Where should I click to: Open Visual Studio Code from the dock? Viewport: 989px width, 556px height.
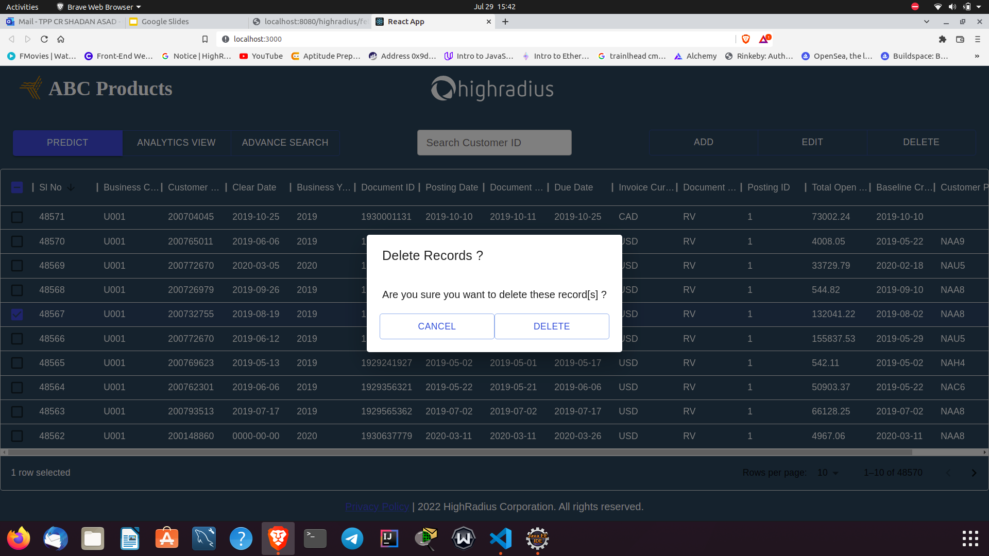(x=500, y=538)
